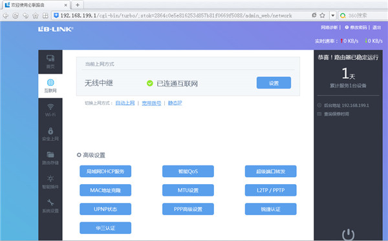Open UPNP状态 button
The width and height of the screenshot is (388, 241).
pos(105,209)
